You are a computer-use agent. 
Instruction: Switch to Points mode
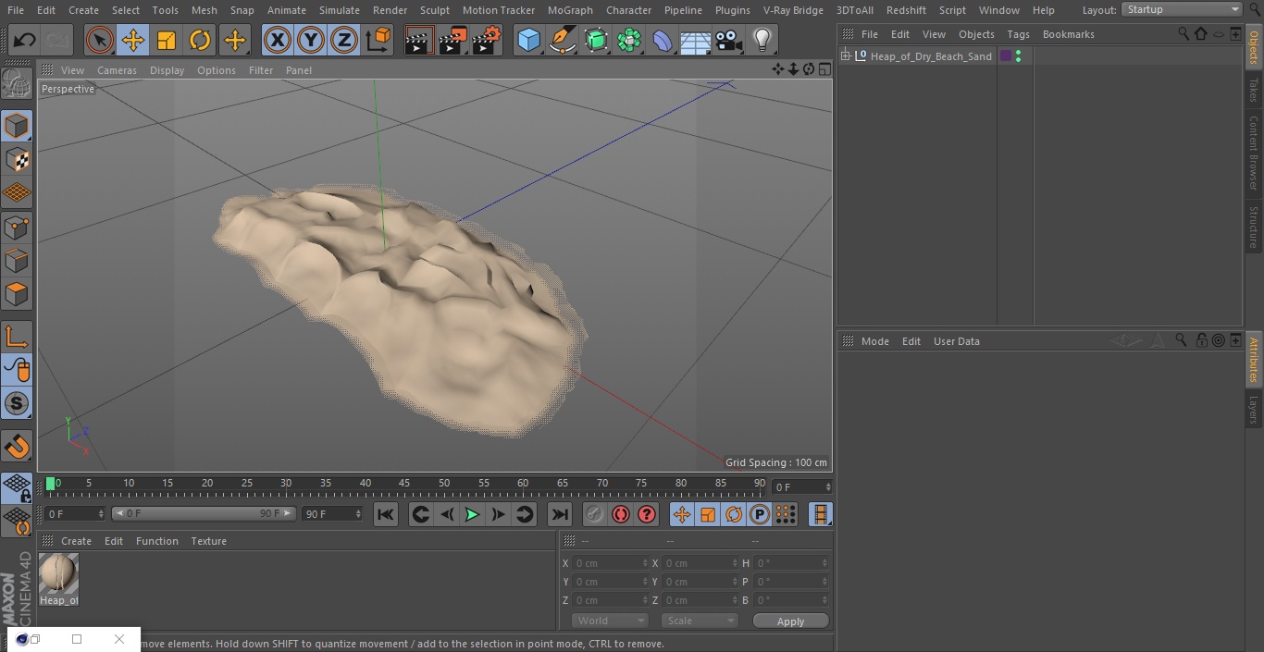click(17, 227)
